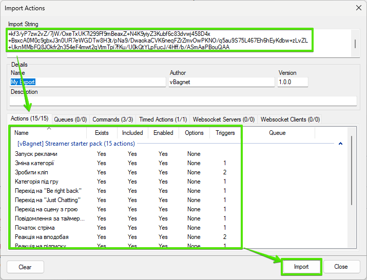The image size is (367, 280).
Task: Select the Реакція на вподобая action row
Action: click(x=179, y=237)
